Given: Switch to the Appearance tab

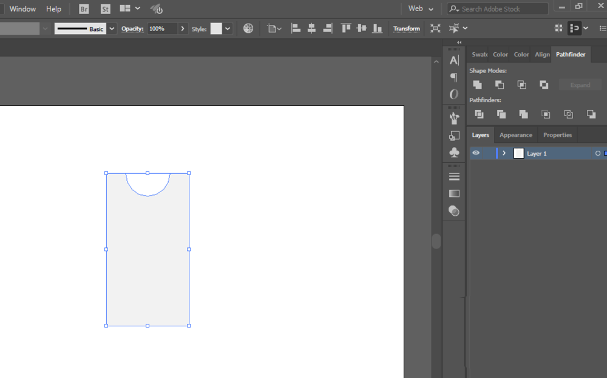Looking at the screenshot, I should pyautogui.click(x=515, y=135).
